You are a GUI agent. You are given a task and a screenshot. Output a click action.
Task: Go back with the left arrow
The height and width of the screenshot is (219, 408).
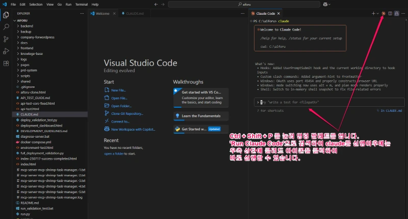[156, 5]
